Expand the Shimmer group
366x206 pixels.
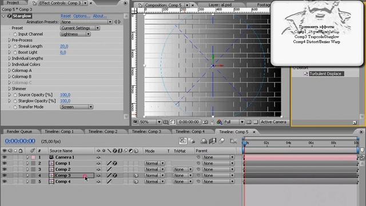(x=9, y=89)
